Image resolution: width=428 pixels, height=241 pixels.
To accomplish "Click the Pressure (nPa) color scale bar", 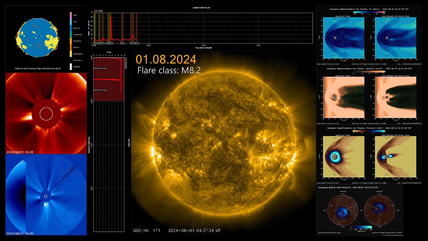I will coord(369,131).
